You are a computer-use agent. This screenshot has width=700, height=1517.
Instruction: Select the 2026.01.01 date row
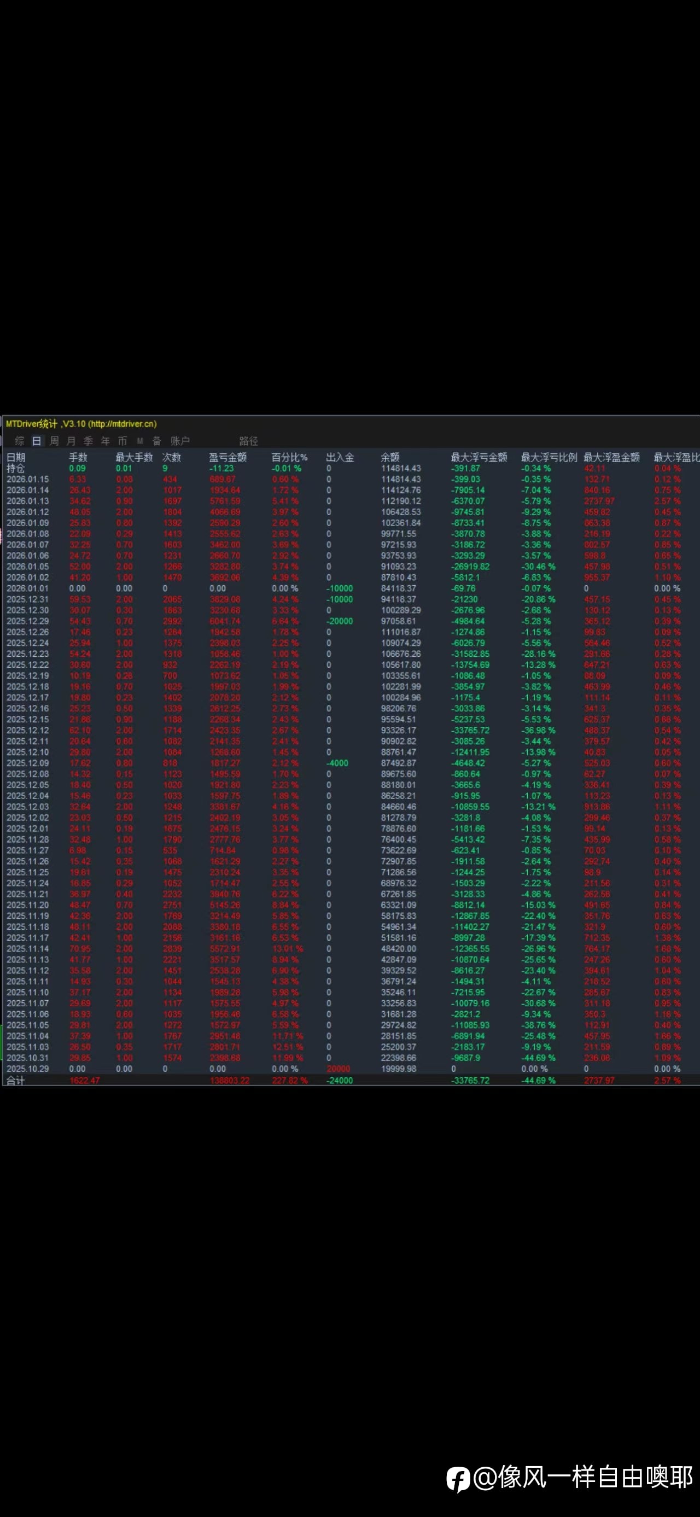tap(28, 588)
